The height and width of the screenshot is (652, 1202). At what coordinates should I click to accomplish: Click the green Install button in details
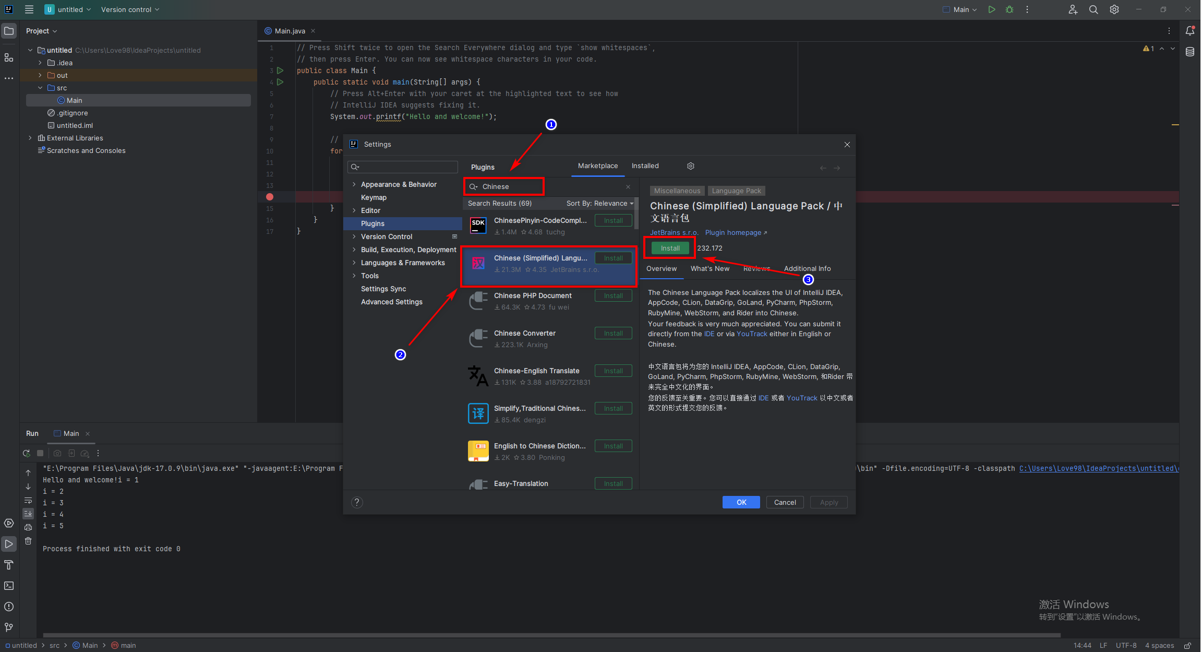[x=670, y=248]
